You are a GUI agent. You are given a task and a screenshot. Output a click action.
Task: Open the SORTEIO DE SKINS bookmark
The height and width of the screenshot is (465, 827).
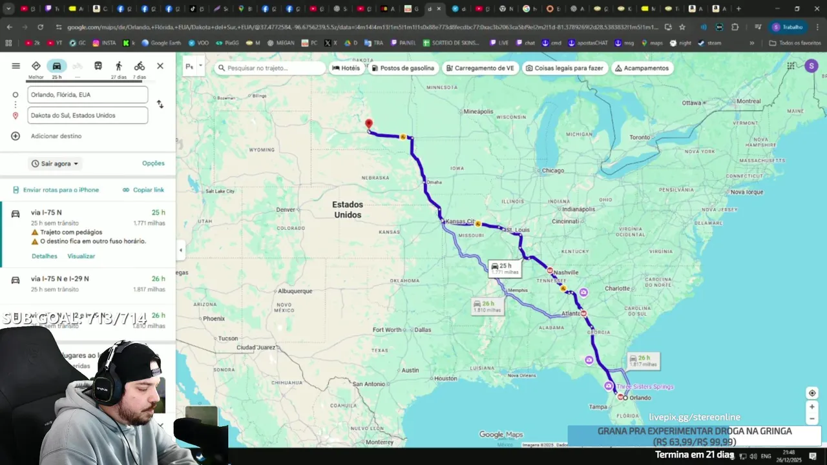coord(451,43)
